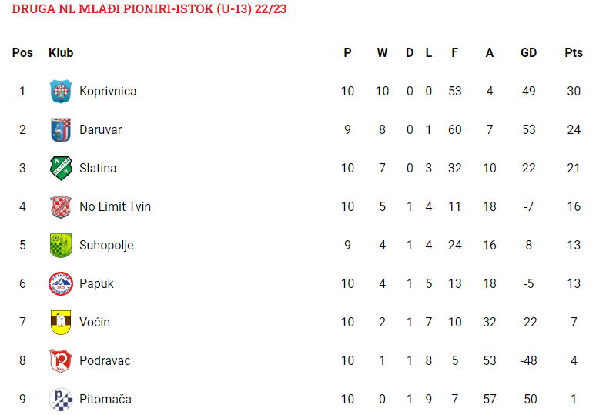Screen dimensions: 606x415
Task: Click the league title Druga NL Mlađi Pioniri-Istok
Action: pos(149,9)
